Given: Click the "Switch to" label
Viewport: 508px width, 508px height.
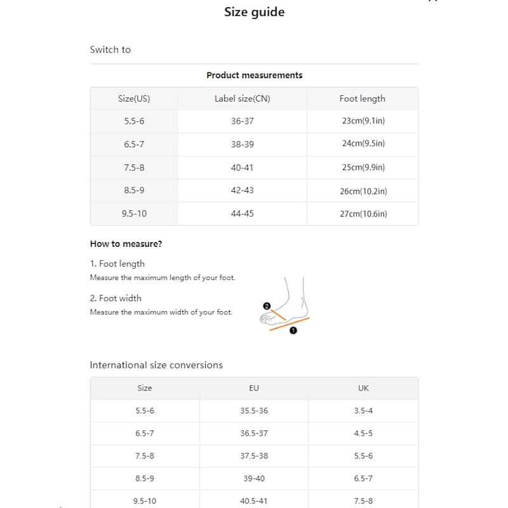Looking at the screenshot, I should [110, 50].
